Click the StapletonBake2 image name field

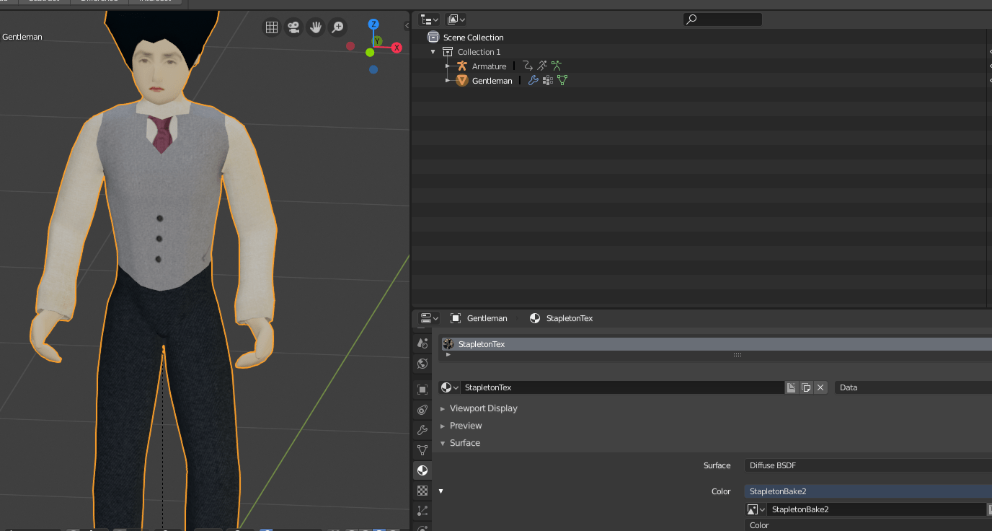tap(876, 509)
